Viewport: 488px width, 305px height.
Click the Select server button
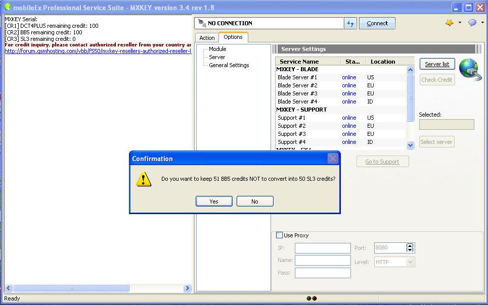click(436, 142)
